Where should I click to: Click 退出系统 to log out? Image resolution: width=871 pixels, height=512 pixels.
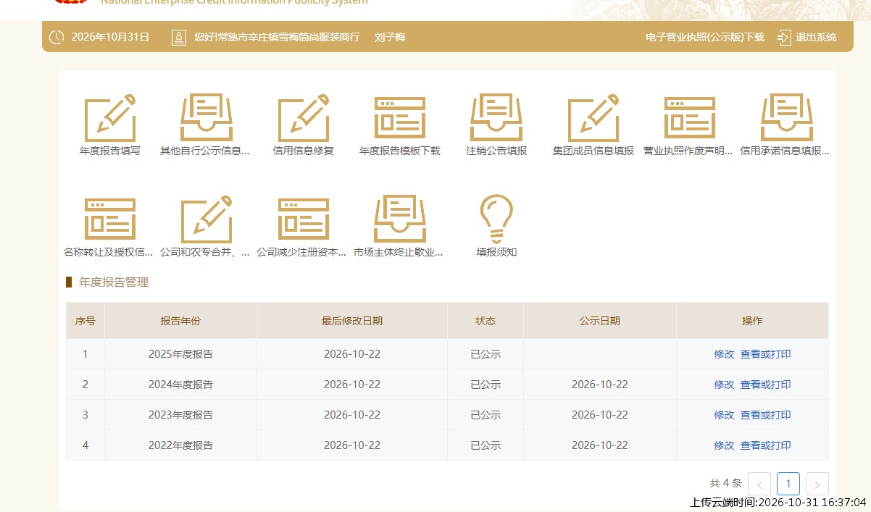(807, 37)
